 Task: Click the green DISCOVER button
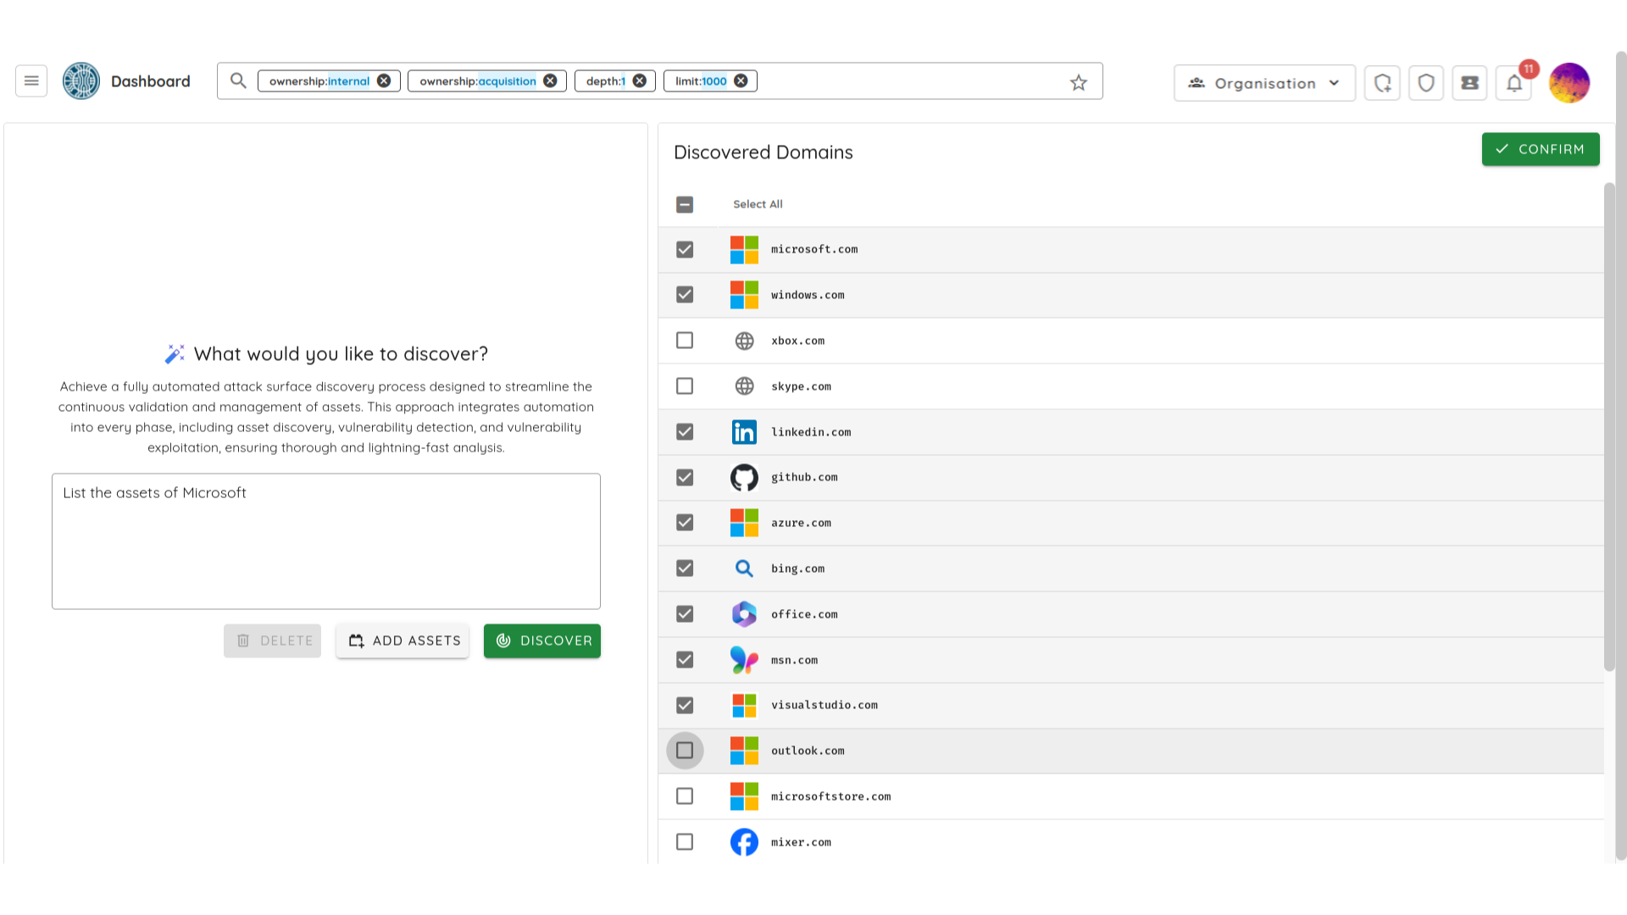[542, 640]
